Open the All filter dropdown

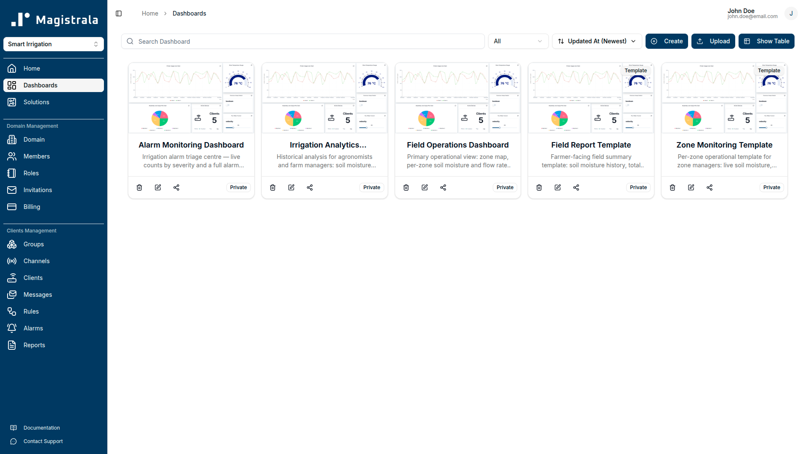pyautogui.click(x=518, y=41)
